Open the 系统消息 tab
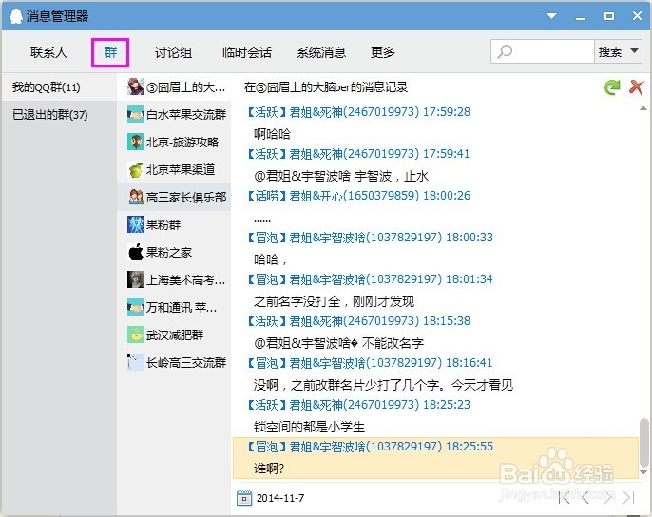The image size is (652, 517). (321, 52)
